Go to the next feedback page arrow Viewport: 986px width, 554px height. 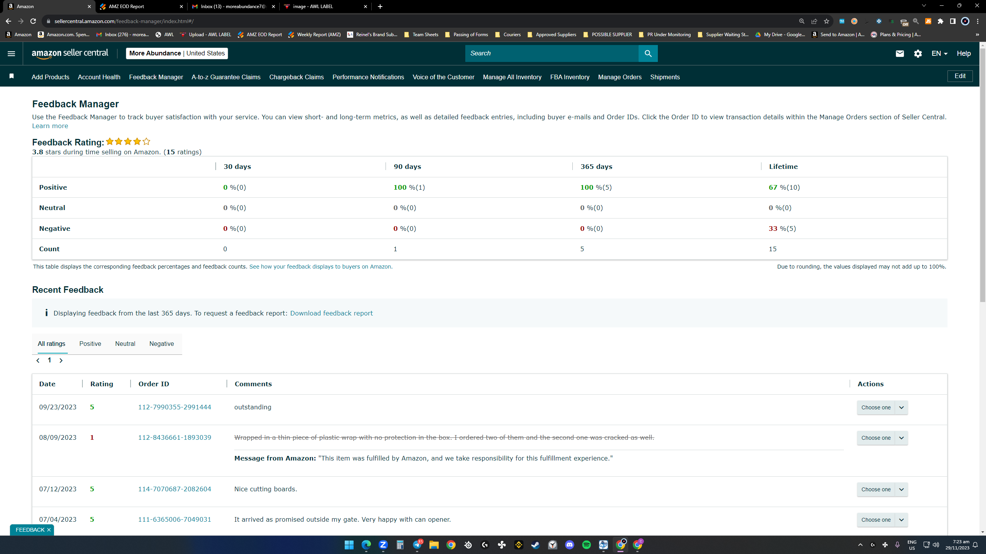(x=61, y=360)
